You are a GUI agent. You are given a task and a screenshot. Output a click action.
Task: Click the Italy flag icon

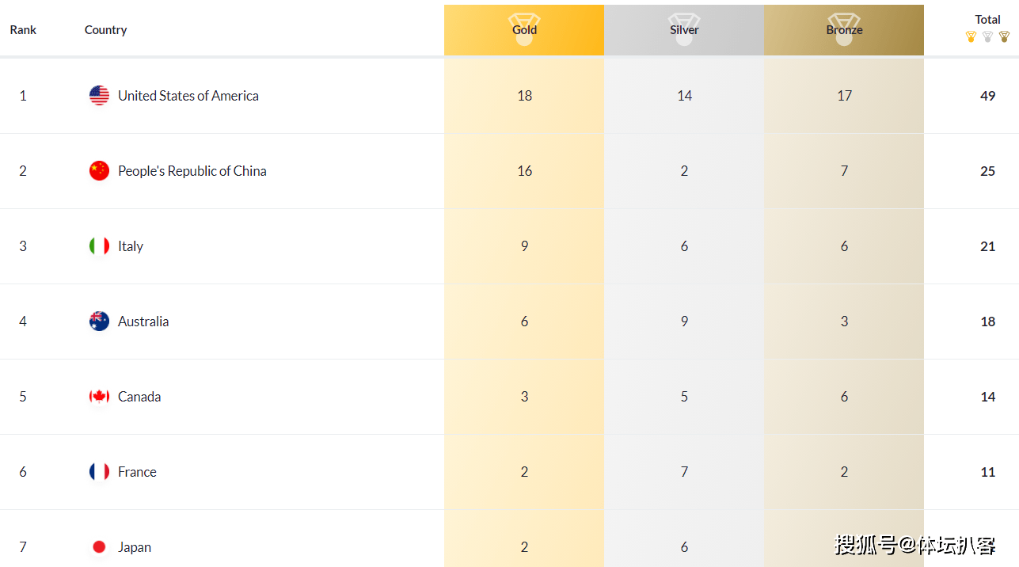pyautogui.click(x=99, y=246)
